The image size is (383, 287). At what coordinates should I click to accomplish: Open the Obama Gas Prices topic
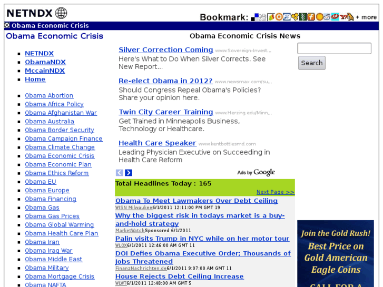[x=52, y=216]
